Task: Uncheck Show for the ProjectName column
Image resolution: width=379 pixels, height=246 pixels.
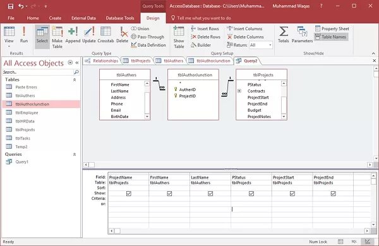Action: [x=129, y=194]
